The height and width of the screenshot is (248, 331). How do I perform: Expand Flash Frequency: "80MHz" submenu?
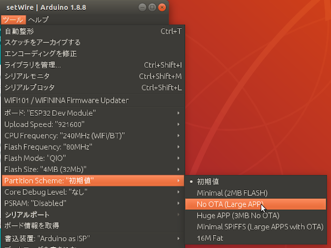pyautogui.click(x=93, y=147)
